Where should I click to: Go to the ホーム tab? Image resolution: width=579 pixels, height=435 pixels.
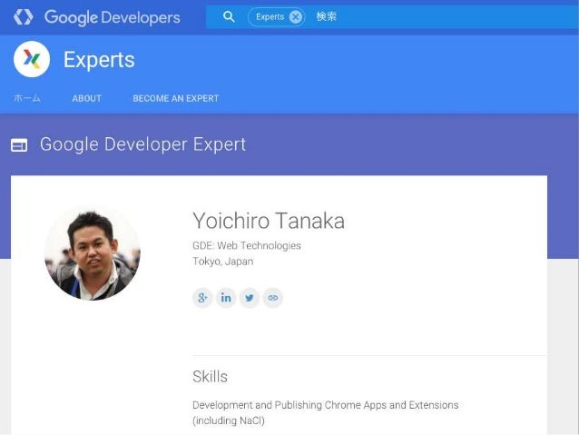click(27, 98)
